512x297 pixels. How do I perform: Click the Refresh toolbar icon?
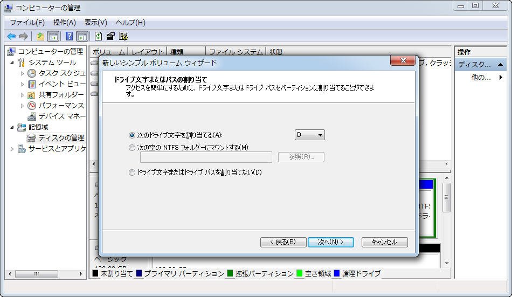(98, 36)
